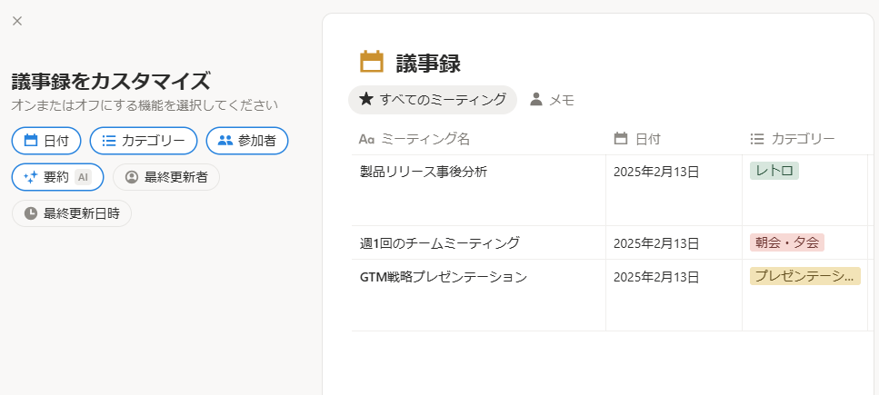The width and height of the screenshot is (879, 395).
Task: Click the red 朝会・夕会 category tag
Action: (x=787, y=242)
